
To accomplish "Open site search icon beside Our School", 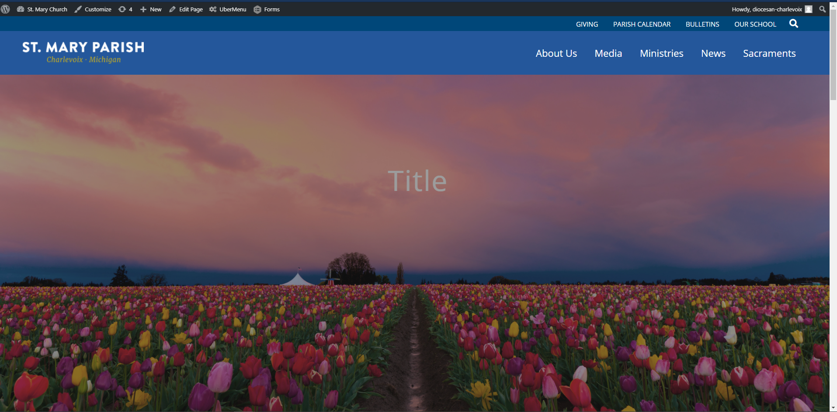I will (x=794, y=24).
